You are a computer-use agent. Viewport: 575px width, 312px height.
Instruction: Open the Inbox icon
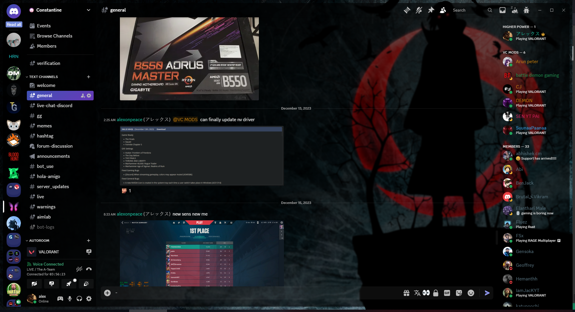click(503, 10)
